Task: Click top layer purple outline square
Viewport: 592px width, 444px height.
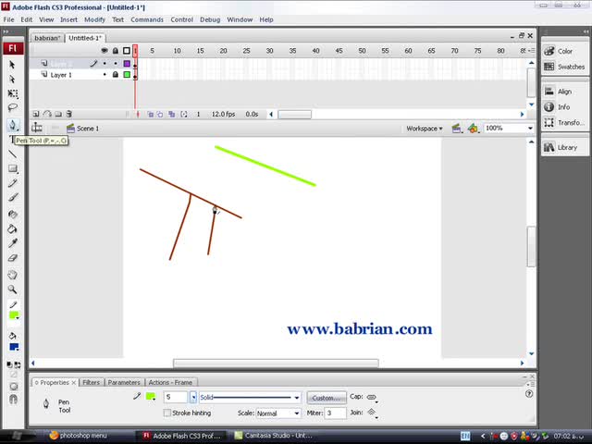Action: [x=127, y=64]
